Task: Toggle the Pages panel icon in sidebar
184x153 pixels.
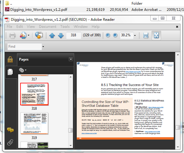Action: (10, 72)
